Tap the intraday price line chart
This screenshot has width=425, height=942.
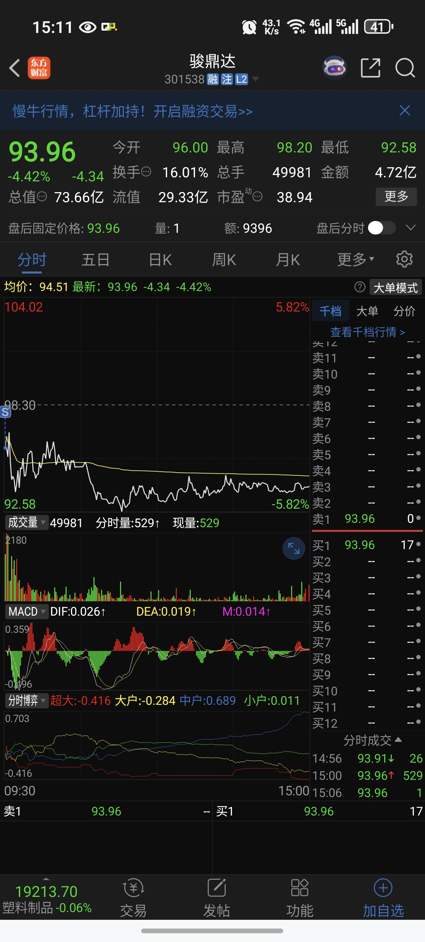156,405
